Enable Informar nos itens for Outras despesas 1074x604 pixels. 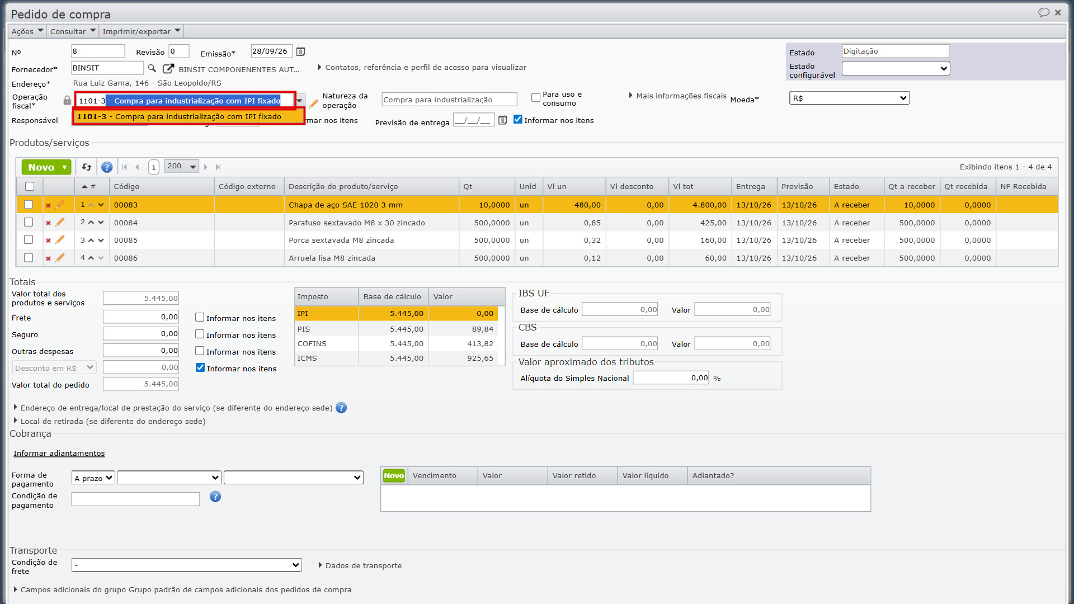pyautogui.click(x=200, y=351)
